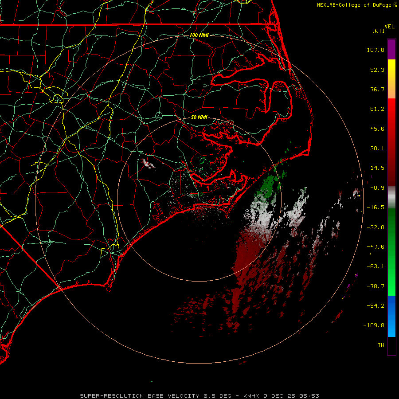The width and height of the screenshot is (399, 399).
Task: Pick the gray near-zero segment of color bar
Action: tap(391, 197)
